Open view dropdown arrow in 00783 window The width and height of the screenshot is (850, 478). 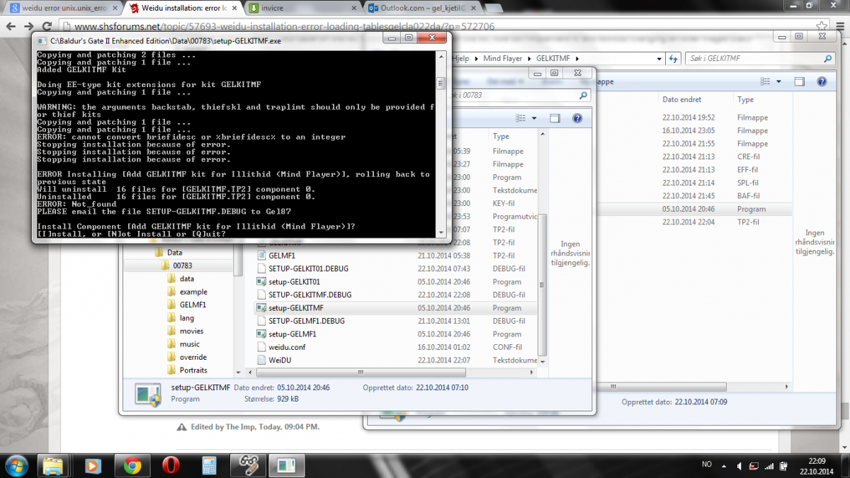pyautogui.click(x=534, y=118)
